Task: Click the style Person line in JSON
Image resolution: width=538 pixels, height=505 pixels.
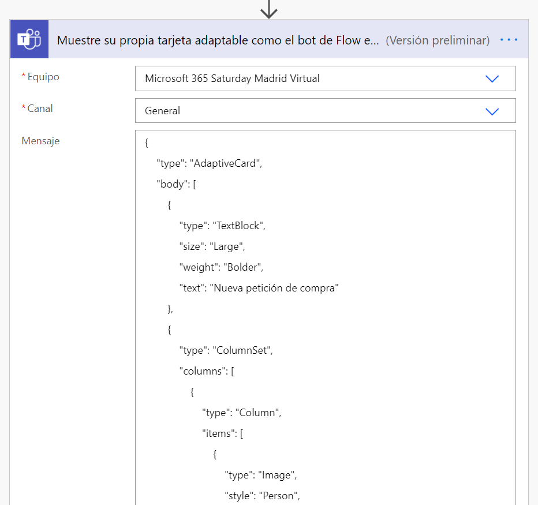Action: (263, 496)
